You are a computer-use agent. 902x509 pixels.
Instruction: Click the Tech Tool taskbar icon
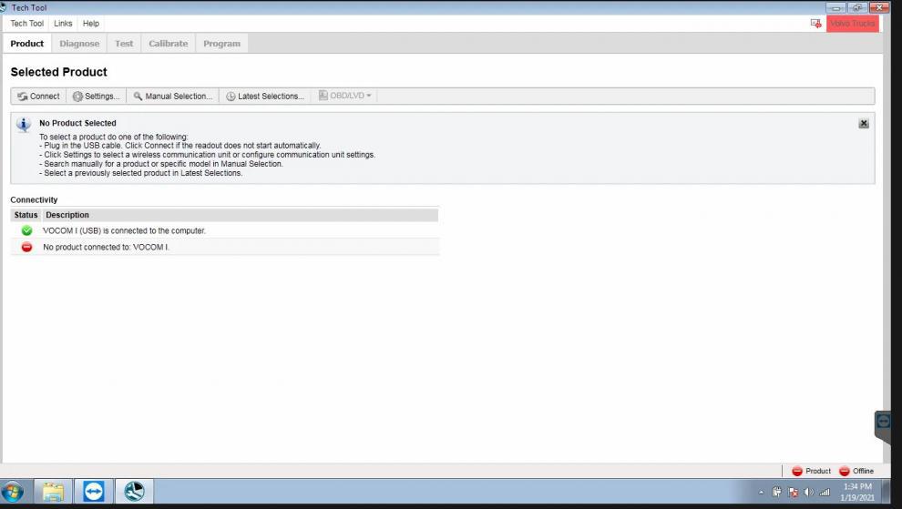click(x=134, y=492)
